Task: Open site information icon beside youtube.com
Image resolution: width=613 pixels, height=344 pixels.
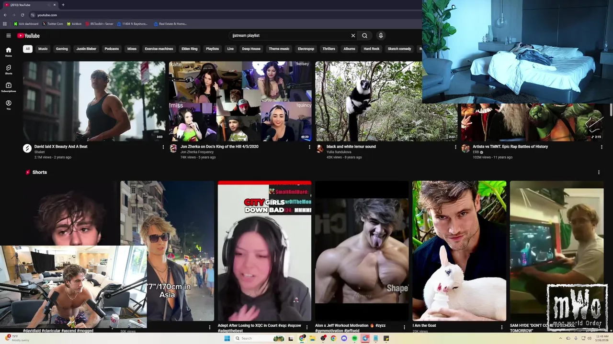Action: coord(33,15)
